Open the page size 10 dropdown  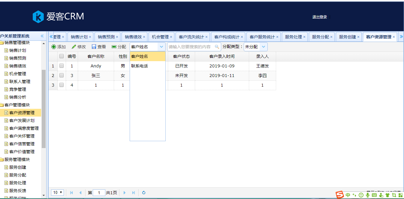point(57,192)
